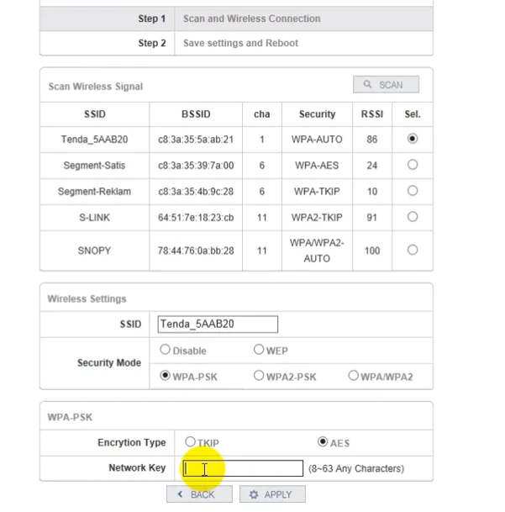Click the RSSI value 86

[372, 140]
